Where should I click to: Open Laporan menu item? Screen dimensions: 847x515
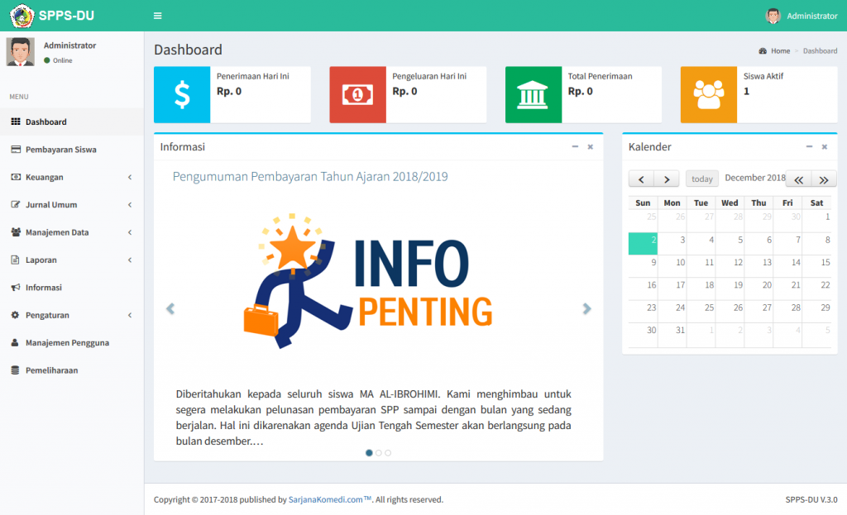point(72,260)
